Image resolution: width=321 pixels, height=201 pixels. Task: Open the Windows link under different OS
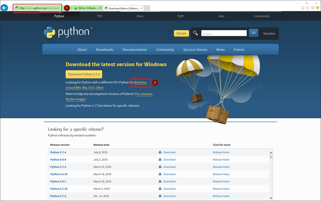click(x=140, y=82)
